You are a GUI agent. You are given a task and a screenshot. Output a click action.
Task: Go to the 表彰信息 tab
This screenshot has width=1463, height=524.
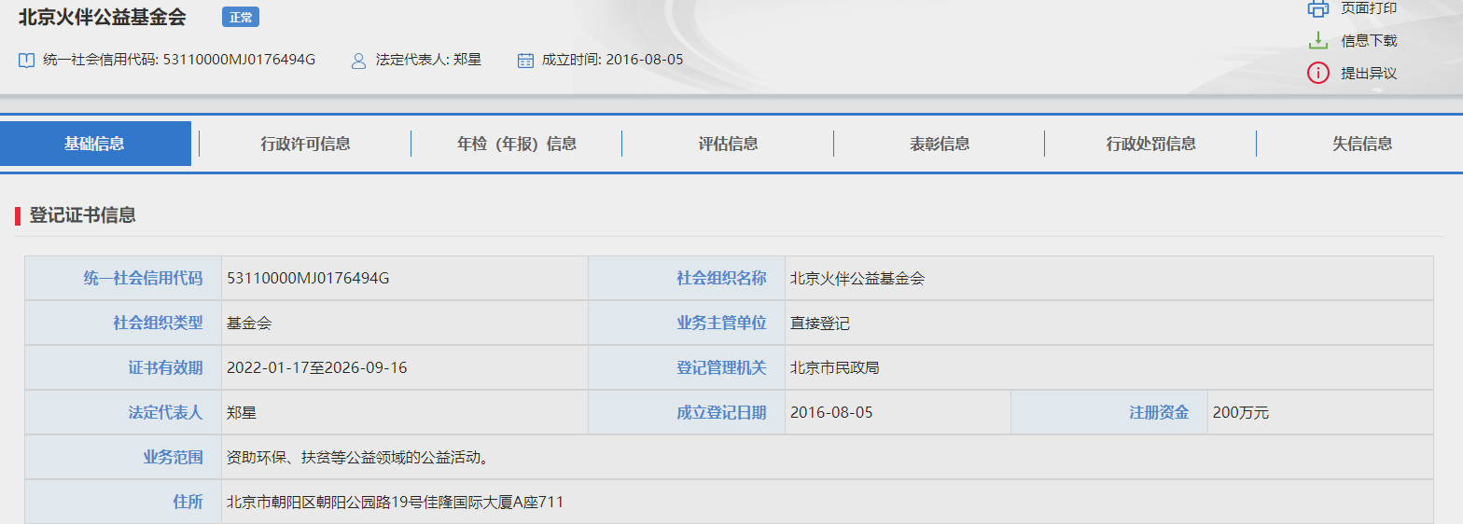click(940, 144)
